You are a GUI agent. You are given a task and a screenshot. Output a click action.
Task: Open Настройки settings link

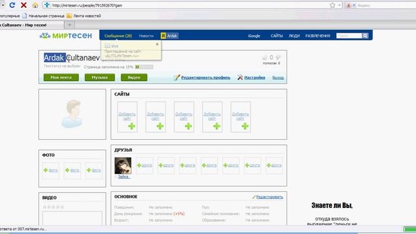click(255, 77)
